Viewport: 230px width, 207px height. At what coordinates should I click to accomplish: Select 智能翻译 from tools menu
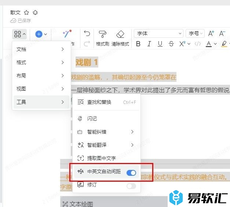tap(107, 145)
